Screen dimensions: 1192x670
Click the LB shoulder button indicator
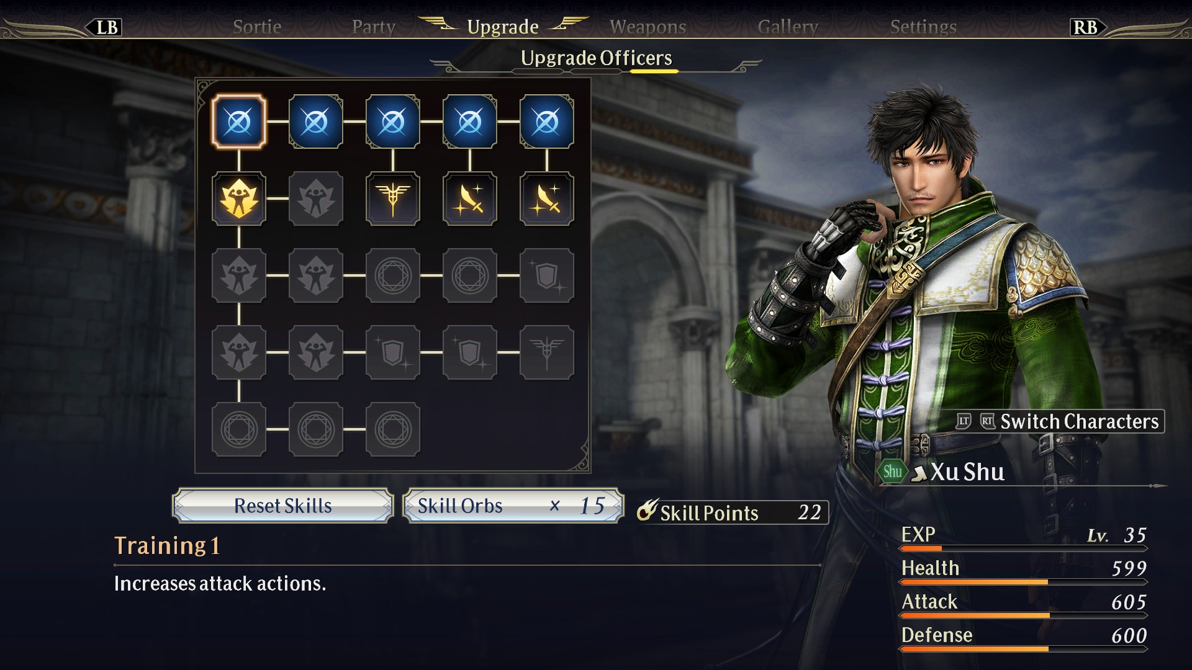point(106,27)
